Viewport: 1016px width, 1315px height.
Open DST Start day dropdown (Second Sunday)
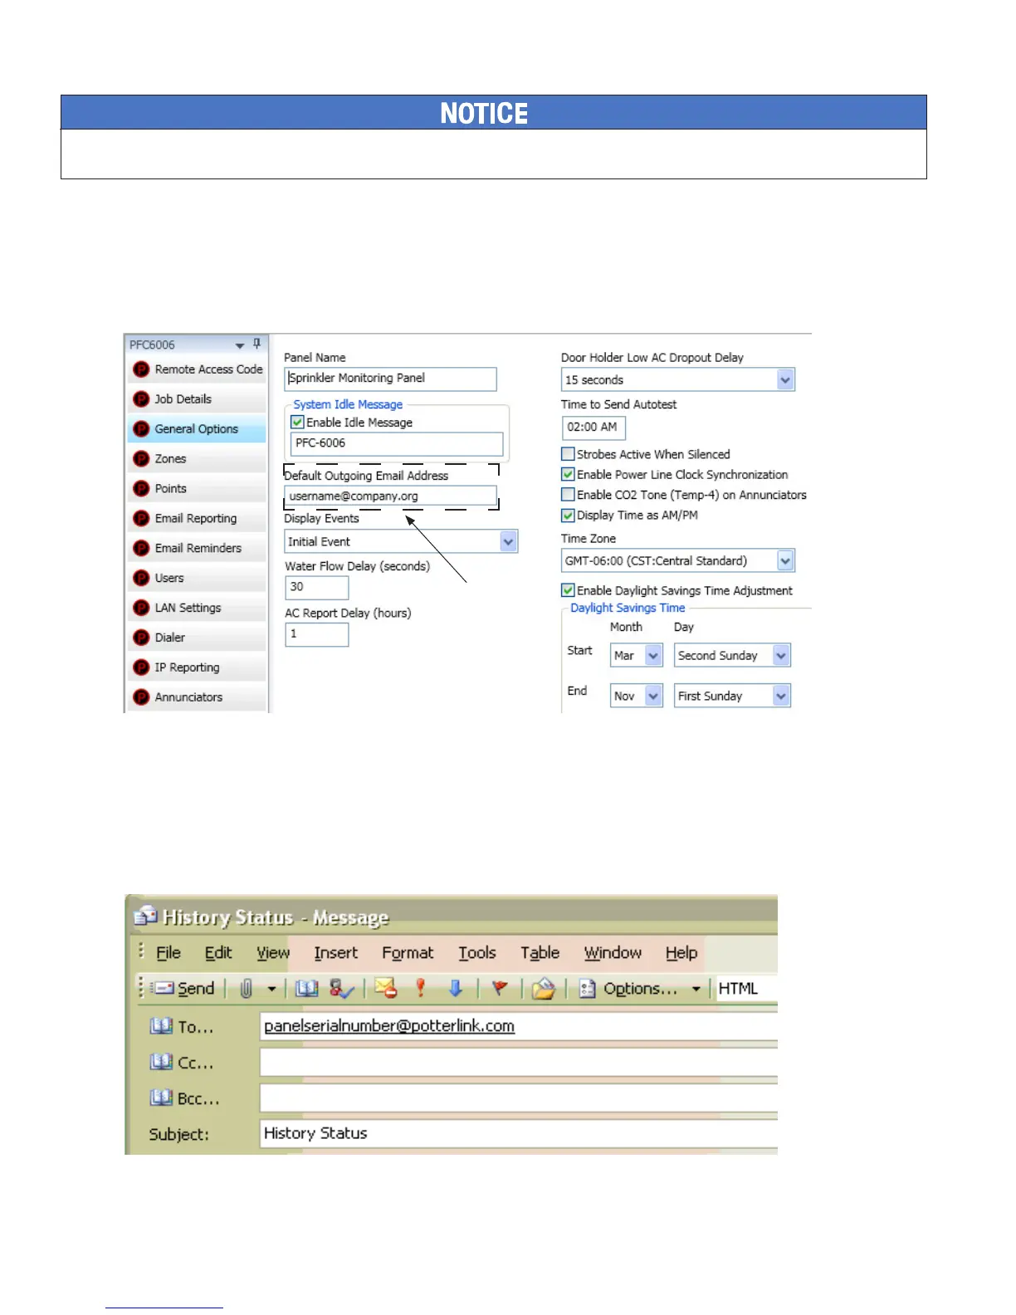click(x=781, y=656)
